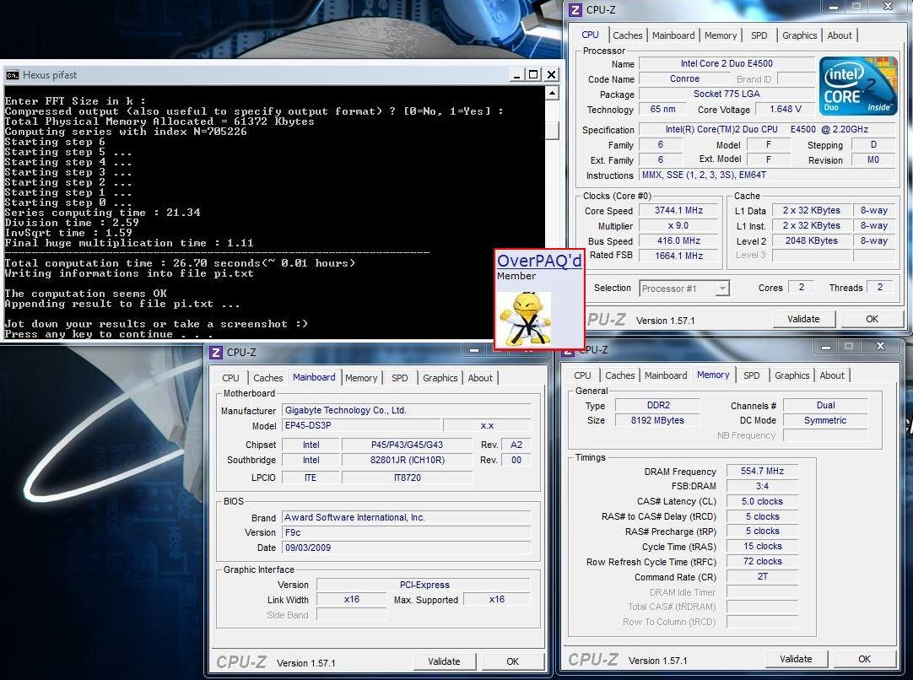
Task: Open the Memory tab in the top CPU-Z window
Action: click(x=721, y=35)
